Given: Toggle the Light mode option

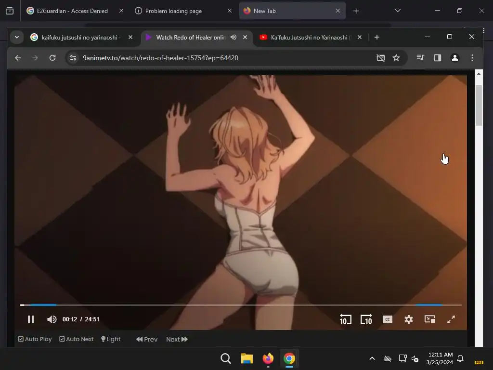Looking at the screenshot, I should [111, 339].
